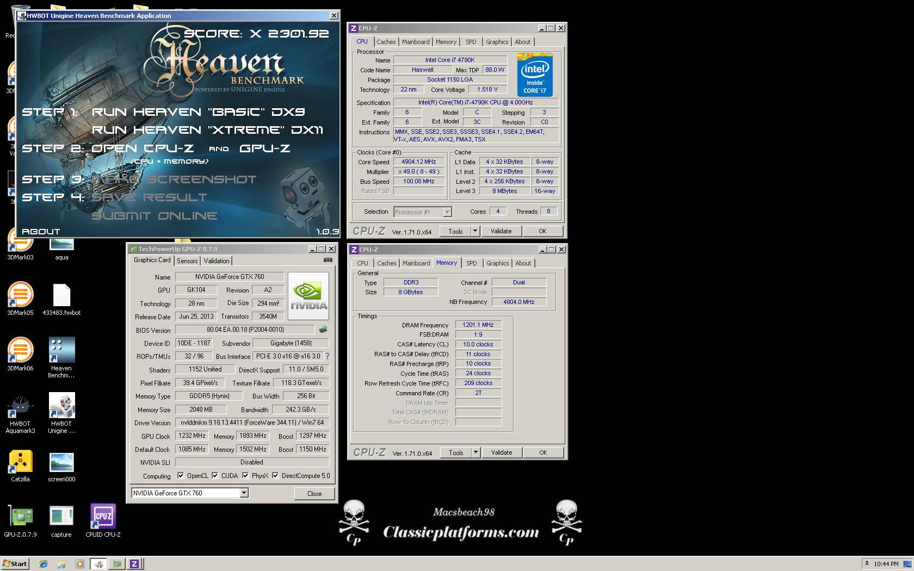Viewport: 914px width, 571px height.
Task: Click the Bus Interface question mark
Action: [328, 356]
